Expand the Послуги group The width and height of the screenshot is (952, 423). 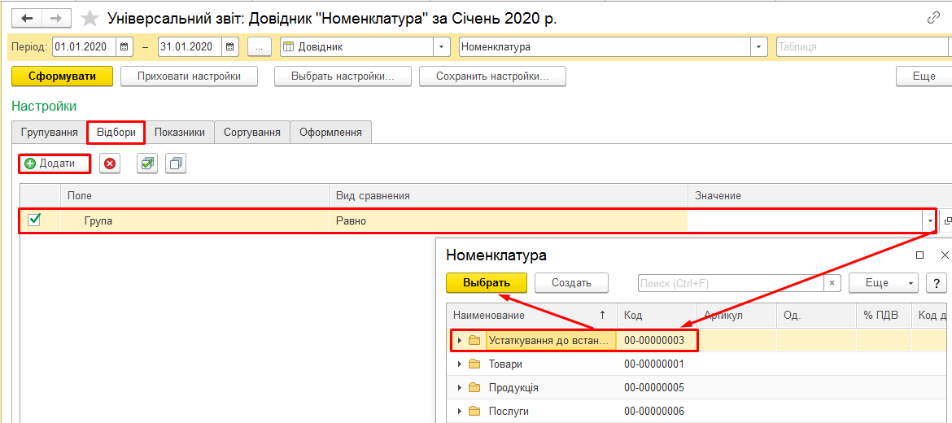tap(460, 412)
